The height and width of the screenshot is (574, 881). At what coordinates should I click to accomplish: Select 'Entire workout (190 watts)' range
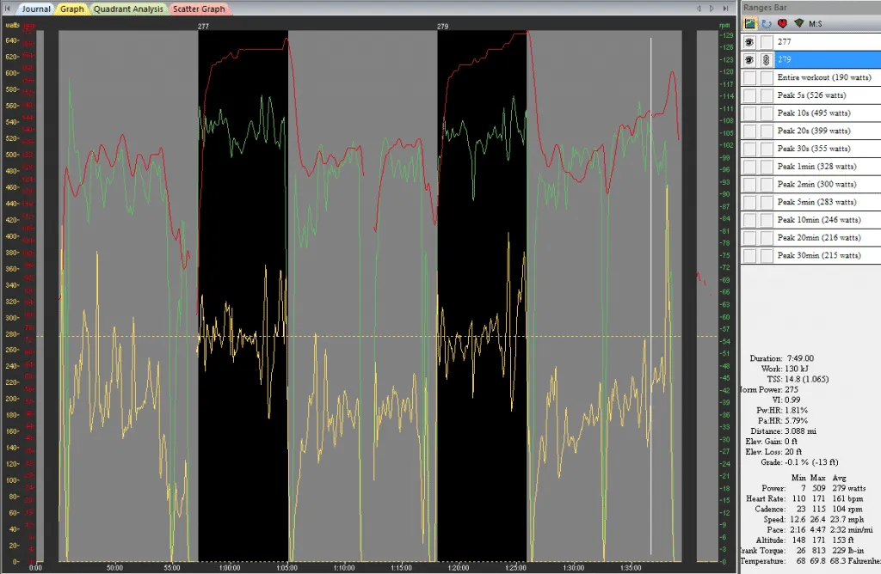point(828,77)
